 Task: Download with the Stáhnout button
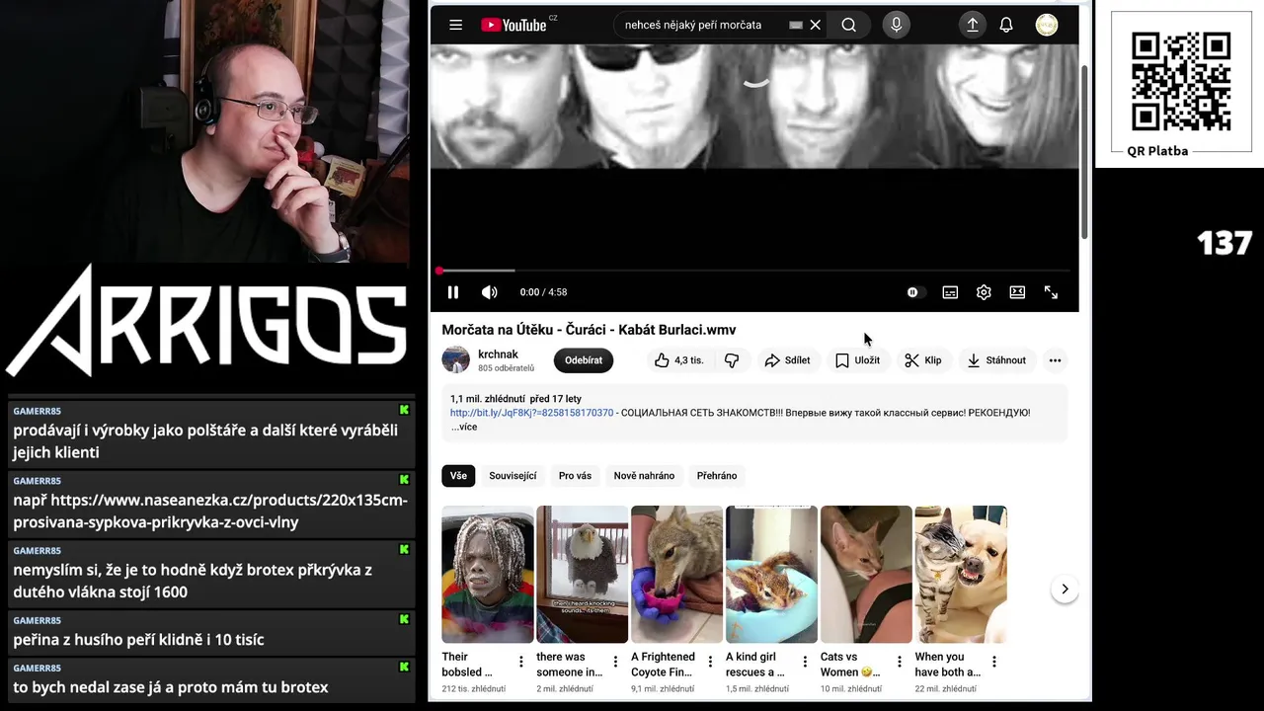tap(996, 360)
